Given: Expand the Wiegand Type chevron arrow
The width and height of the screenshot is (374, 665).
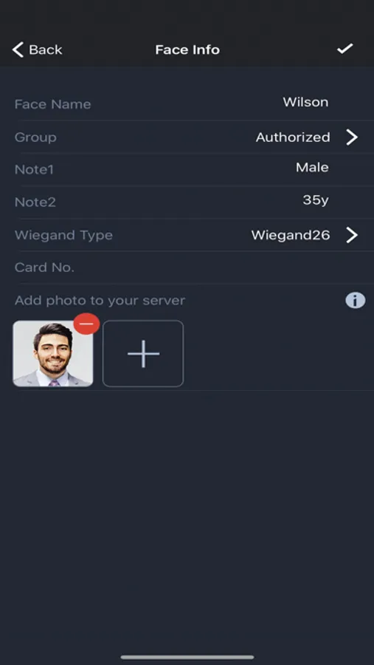Looking at the screenshot, I should point(352,234).
